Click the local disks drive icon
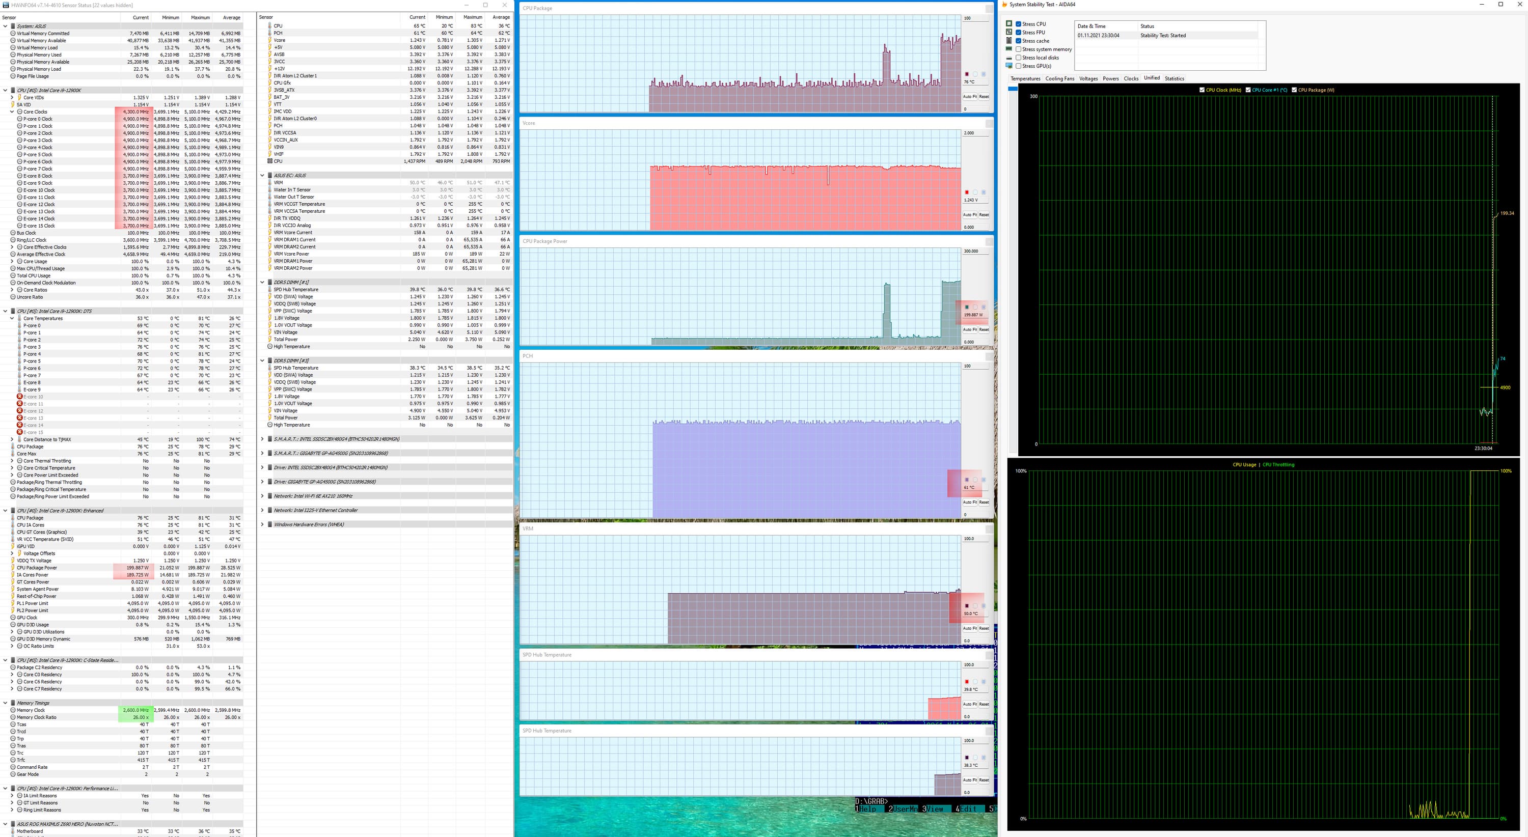Image resolution: width=1528 pixels, height=837 pixels. coord(1009,58)
